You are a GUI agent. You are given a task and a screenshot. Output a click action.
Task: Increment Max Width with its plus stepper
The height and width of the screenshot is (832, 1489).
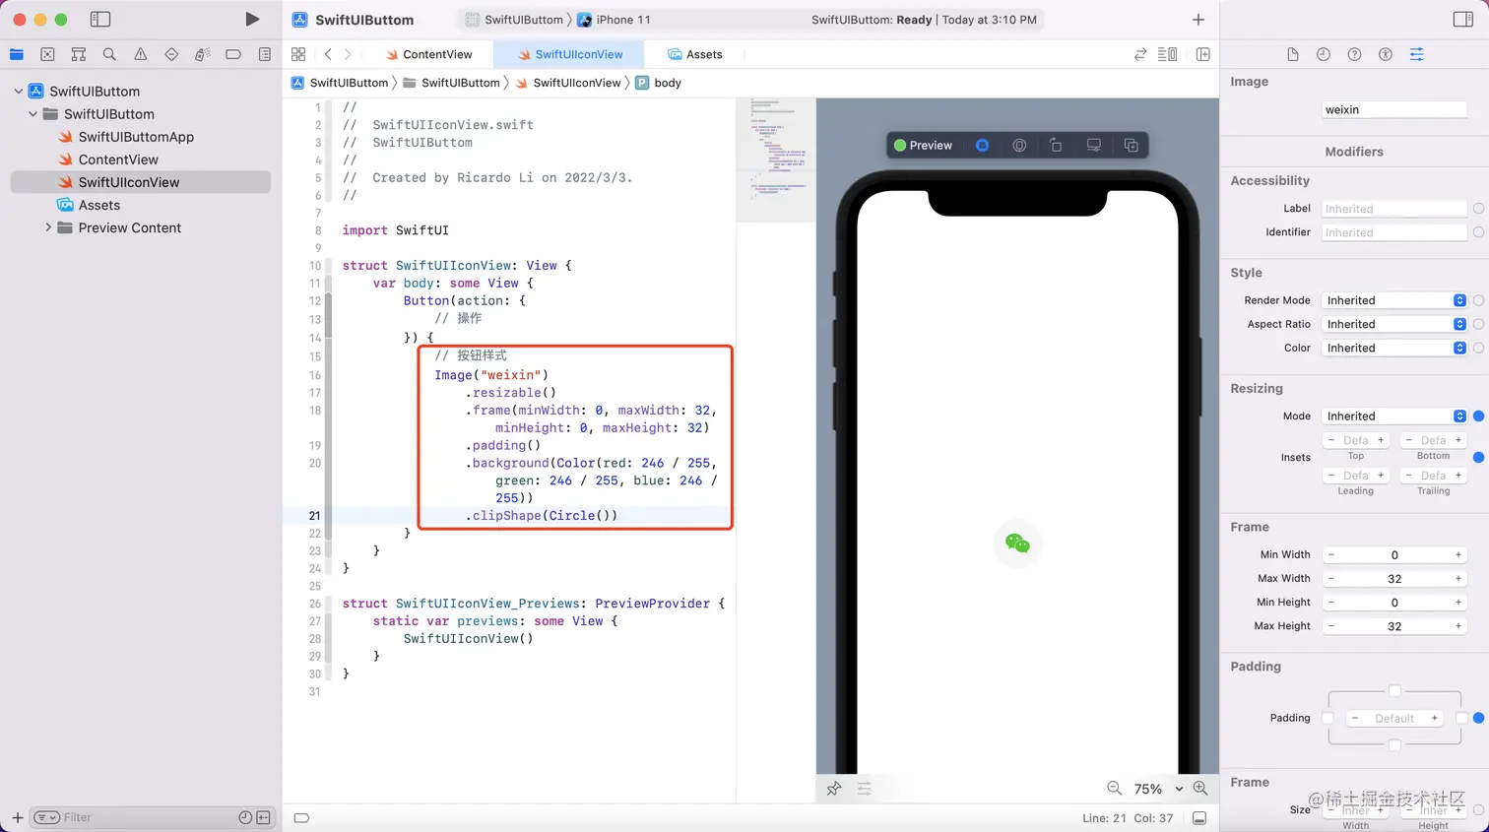pos(1458,578)
